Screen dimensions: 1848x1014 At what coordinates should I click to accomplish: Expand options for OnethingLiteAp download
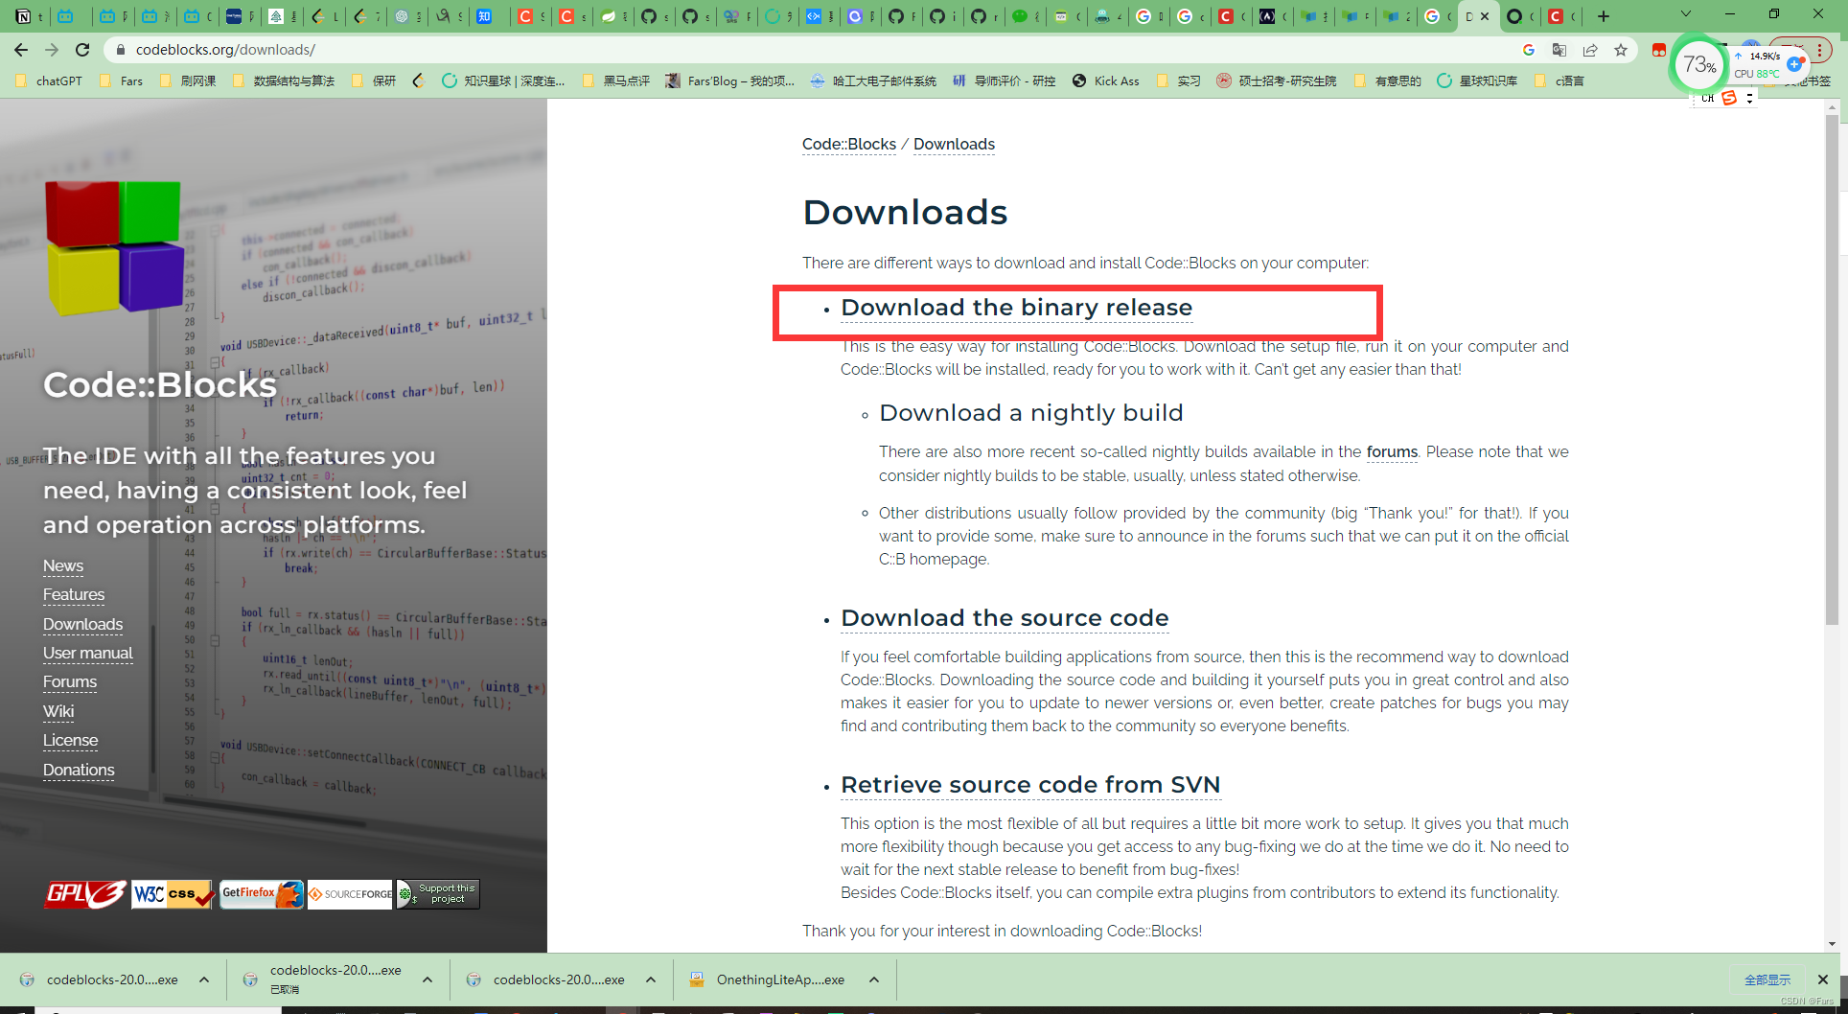point(874,979)
